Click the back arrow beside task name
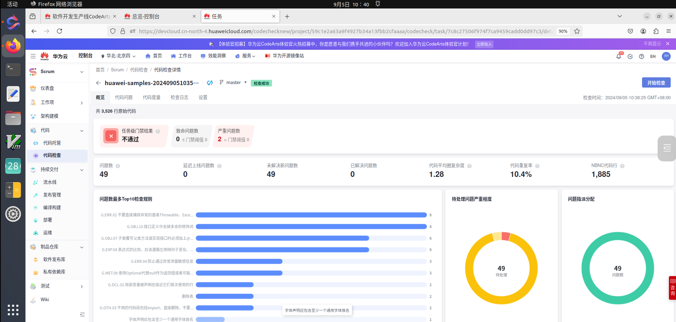 [98, 83]
